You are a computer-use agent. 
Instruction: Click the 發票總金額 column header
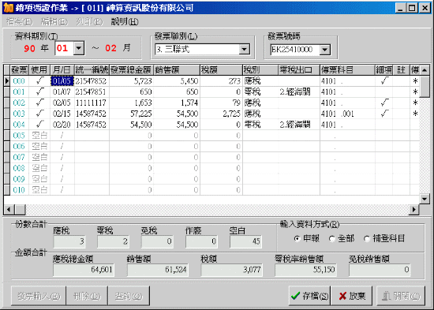(131, 70)
